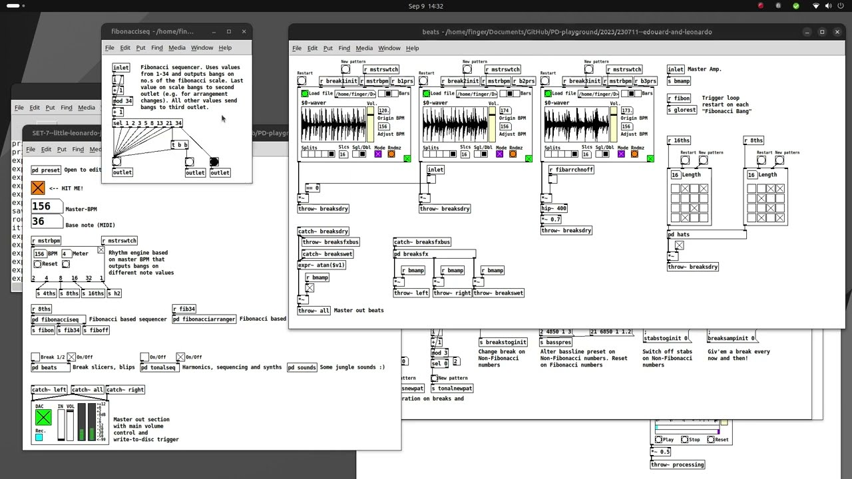Click the clock showing Sep 9 14:32
The image size is (852, 479).
pyautogui.click(x=426, y=6)
